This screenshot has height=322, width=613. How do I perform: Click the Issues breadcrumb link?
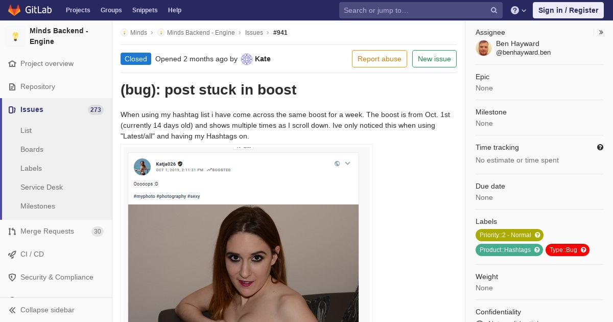[x=254, y=33]
